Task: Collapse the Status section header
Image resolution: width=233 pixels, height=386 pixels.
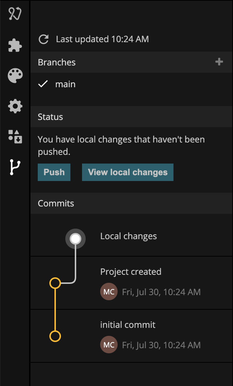Action: click(131, 117)
